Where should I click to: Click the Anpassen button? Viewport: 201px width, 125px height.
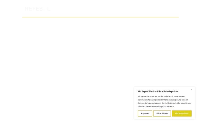[145, 113]
